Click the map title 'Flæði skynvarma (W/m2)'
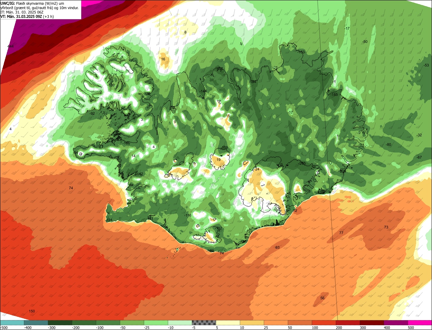This screenshot has height=330, width=432. [x=37, y=3]
